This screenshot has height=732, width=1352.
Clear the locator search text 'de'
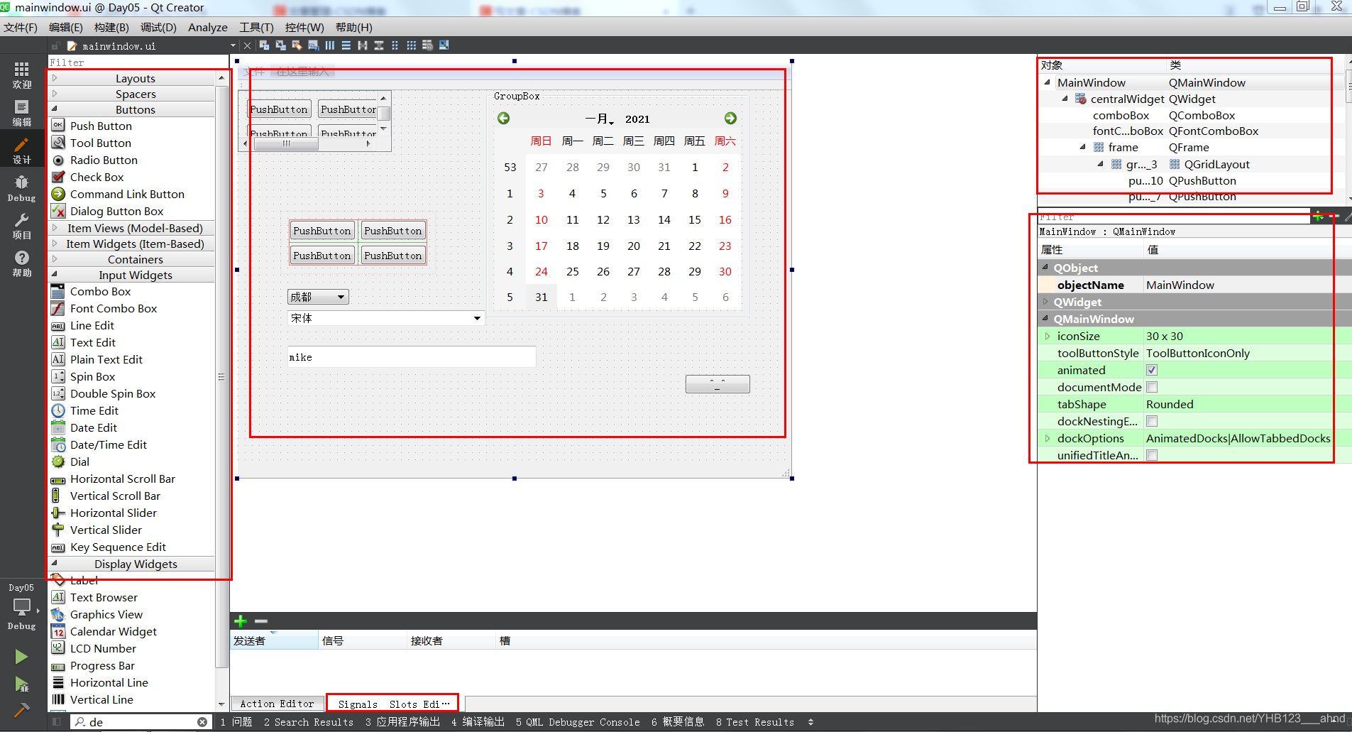click(x=202, y=722)
